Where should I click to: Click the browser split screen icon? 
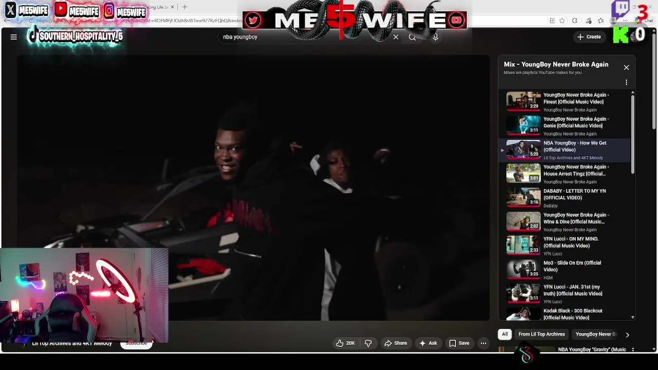(x=552, y=21)
